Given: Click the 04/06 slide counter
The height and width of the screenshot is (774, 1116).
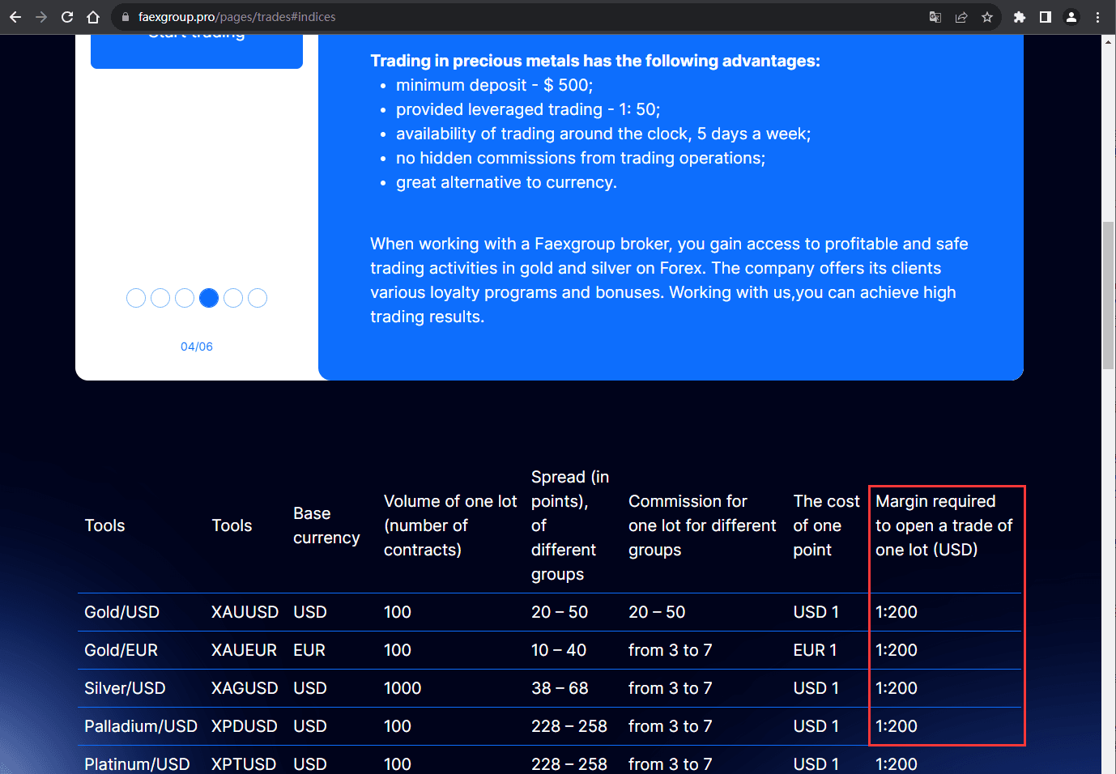Looking at the screenshot, I should (x=197, y=347).
